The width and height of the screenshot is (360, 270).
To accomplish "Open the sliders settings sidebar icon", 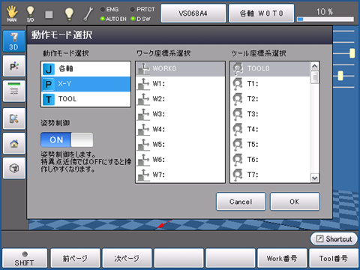I will pos(14,91).
